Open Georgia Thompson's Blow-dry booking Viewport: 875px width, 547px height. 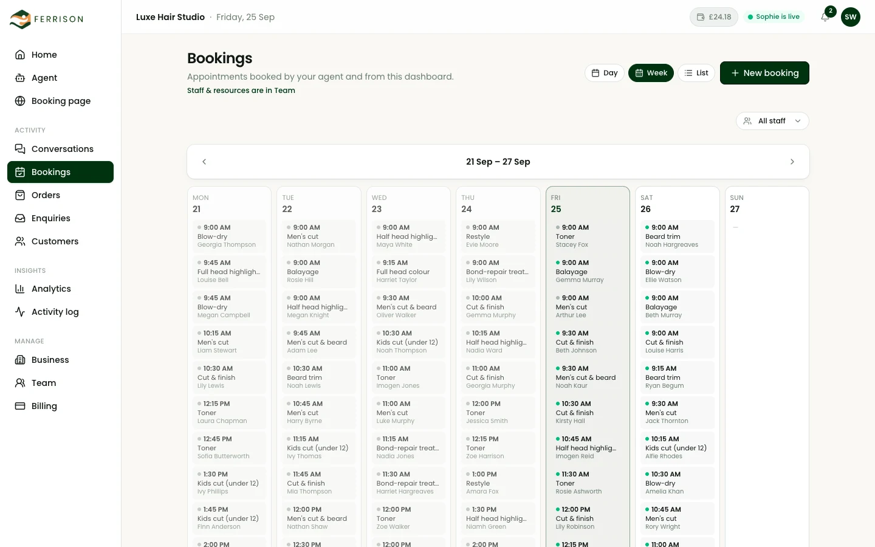(230, 236)
